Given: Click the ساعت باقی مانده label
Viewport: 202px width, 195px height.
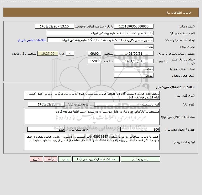Looking at the screenshot, I should pyautogui.click(x=24, y=54).
